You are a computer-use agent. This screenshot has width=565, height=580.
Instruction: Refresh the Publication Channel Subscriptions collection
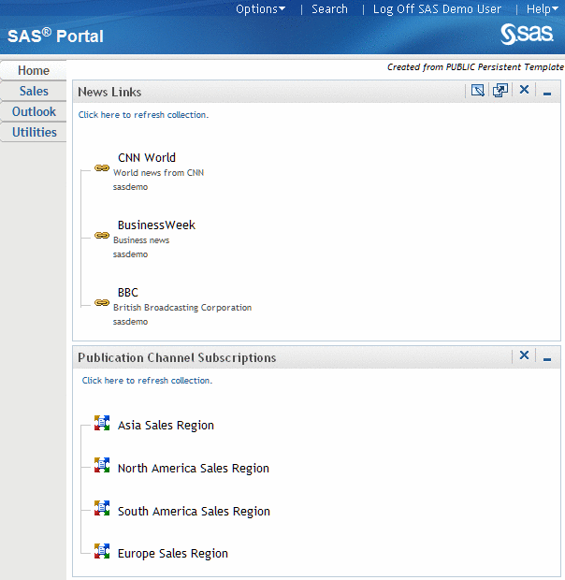tap(147, 380)
